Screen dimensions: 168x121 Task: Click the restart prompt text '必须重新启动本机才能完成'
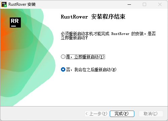point(85,34)
